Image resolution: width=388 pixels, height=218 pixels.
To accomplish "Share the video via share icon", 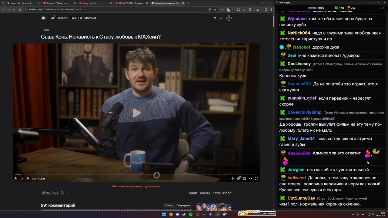I will [67, 193].
